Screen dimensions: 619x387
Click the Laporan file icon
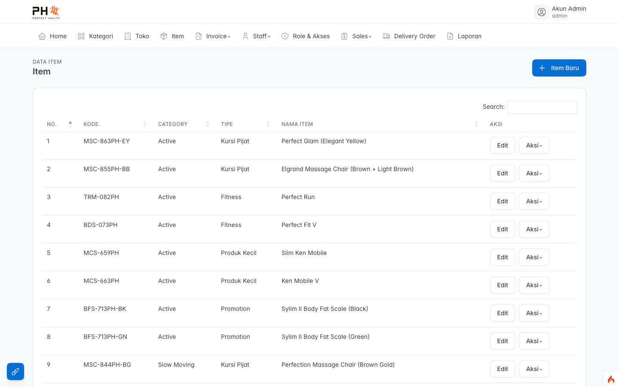coord(450,36)
